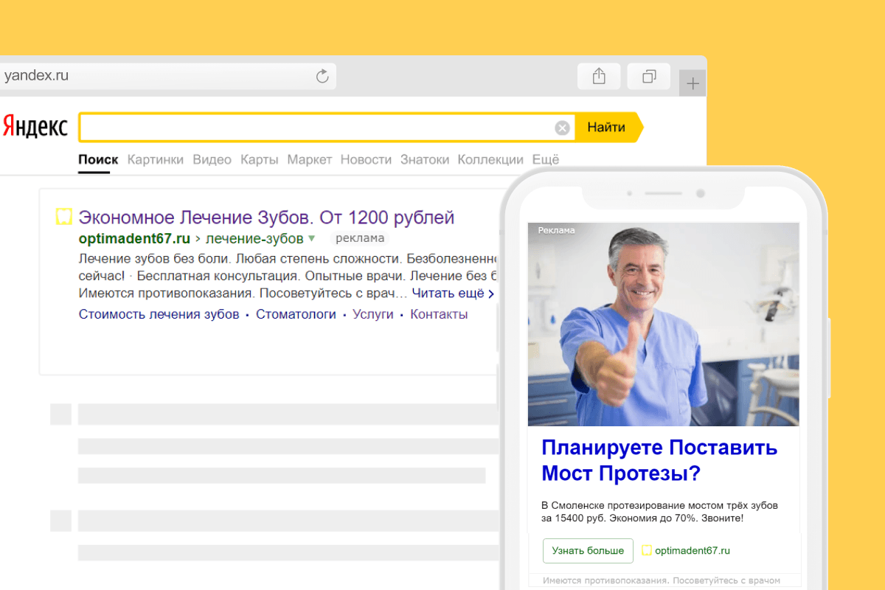885x590 pixels.
Task: Open the Стоимость лечения зубов sitelink
Action: pyautogui.click(x=159, y=314)
